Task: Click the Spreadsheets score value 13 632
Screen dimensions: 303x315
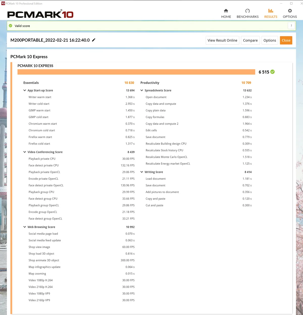Action: [x=247, y=90]
